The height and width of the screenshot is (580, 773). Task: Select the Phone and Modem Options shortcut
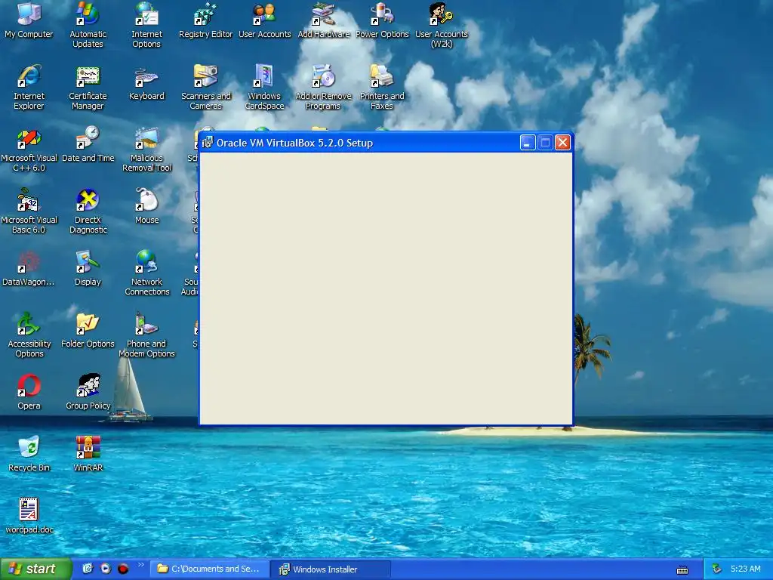coord(146,335)
